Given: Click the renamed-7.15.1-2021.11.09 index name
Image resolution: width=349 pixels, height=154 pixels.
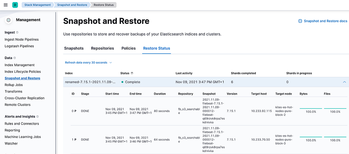Looking at the screenshot, I should tap(91, 82).
